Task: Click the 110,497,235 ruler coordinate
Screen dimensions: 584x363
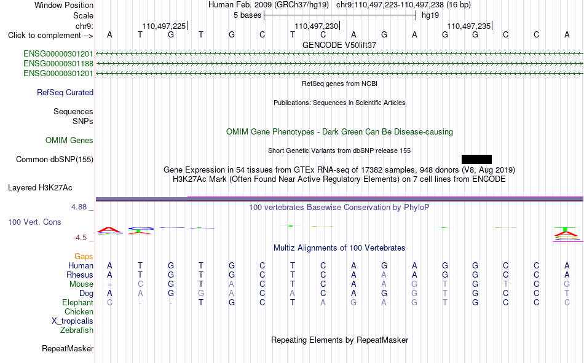Action: click(x=469, y=26)
